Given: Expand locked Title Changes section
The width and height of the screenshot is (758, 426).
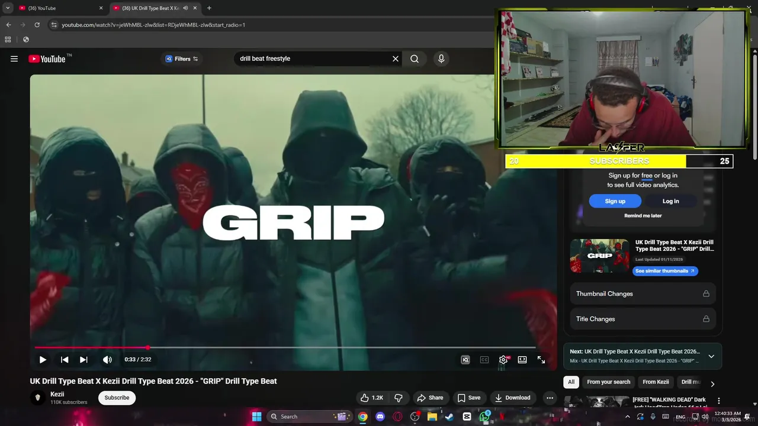Looking at the screenshot, I should [x=643, y=319].
